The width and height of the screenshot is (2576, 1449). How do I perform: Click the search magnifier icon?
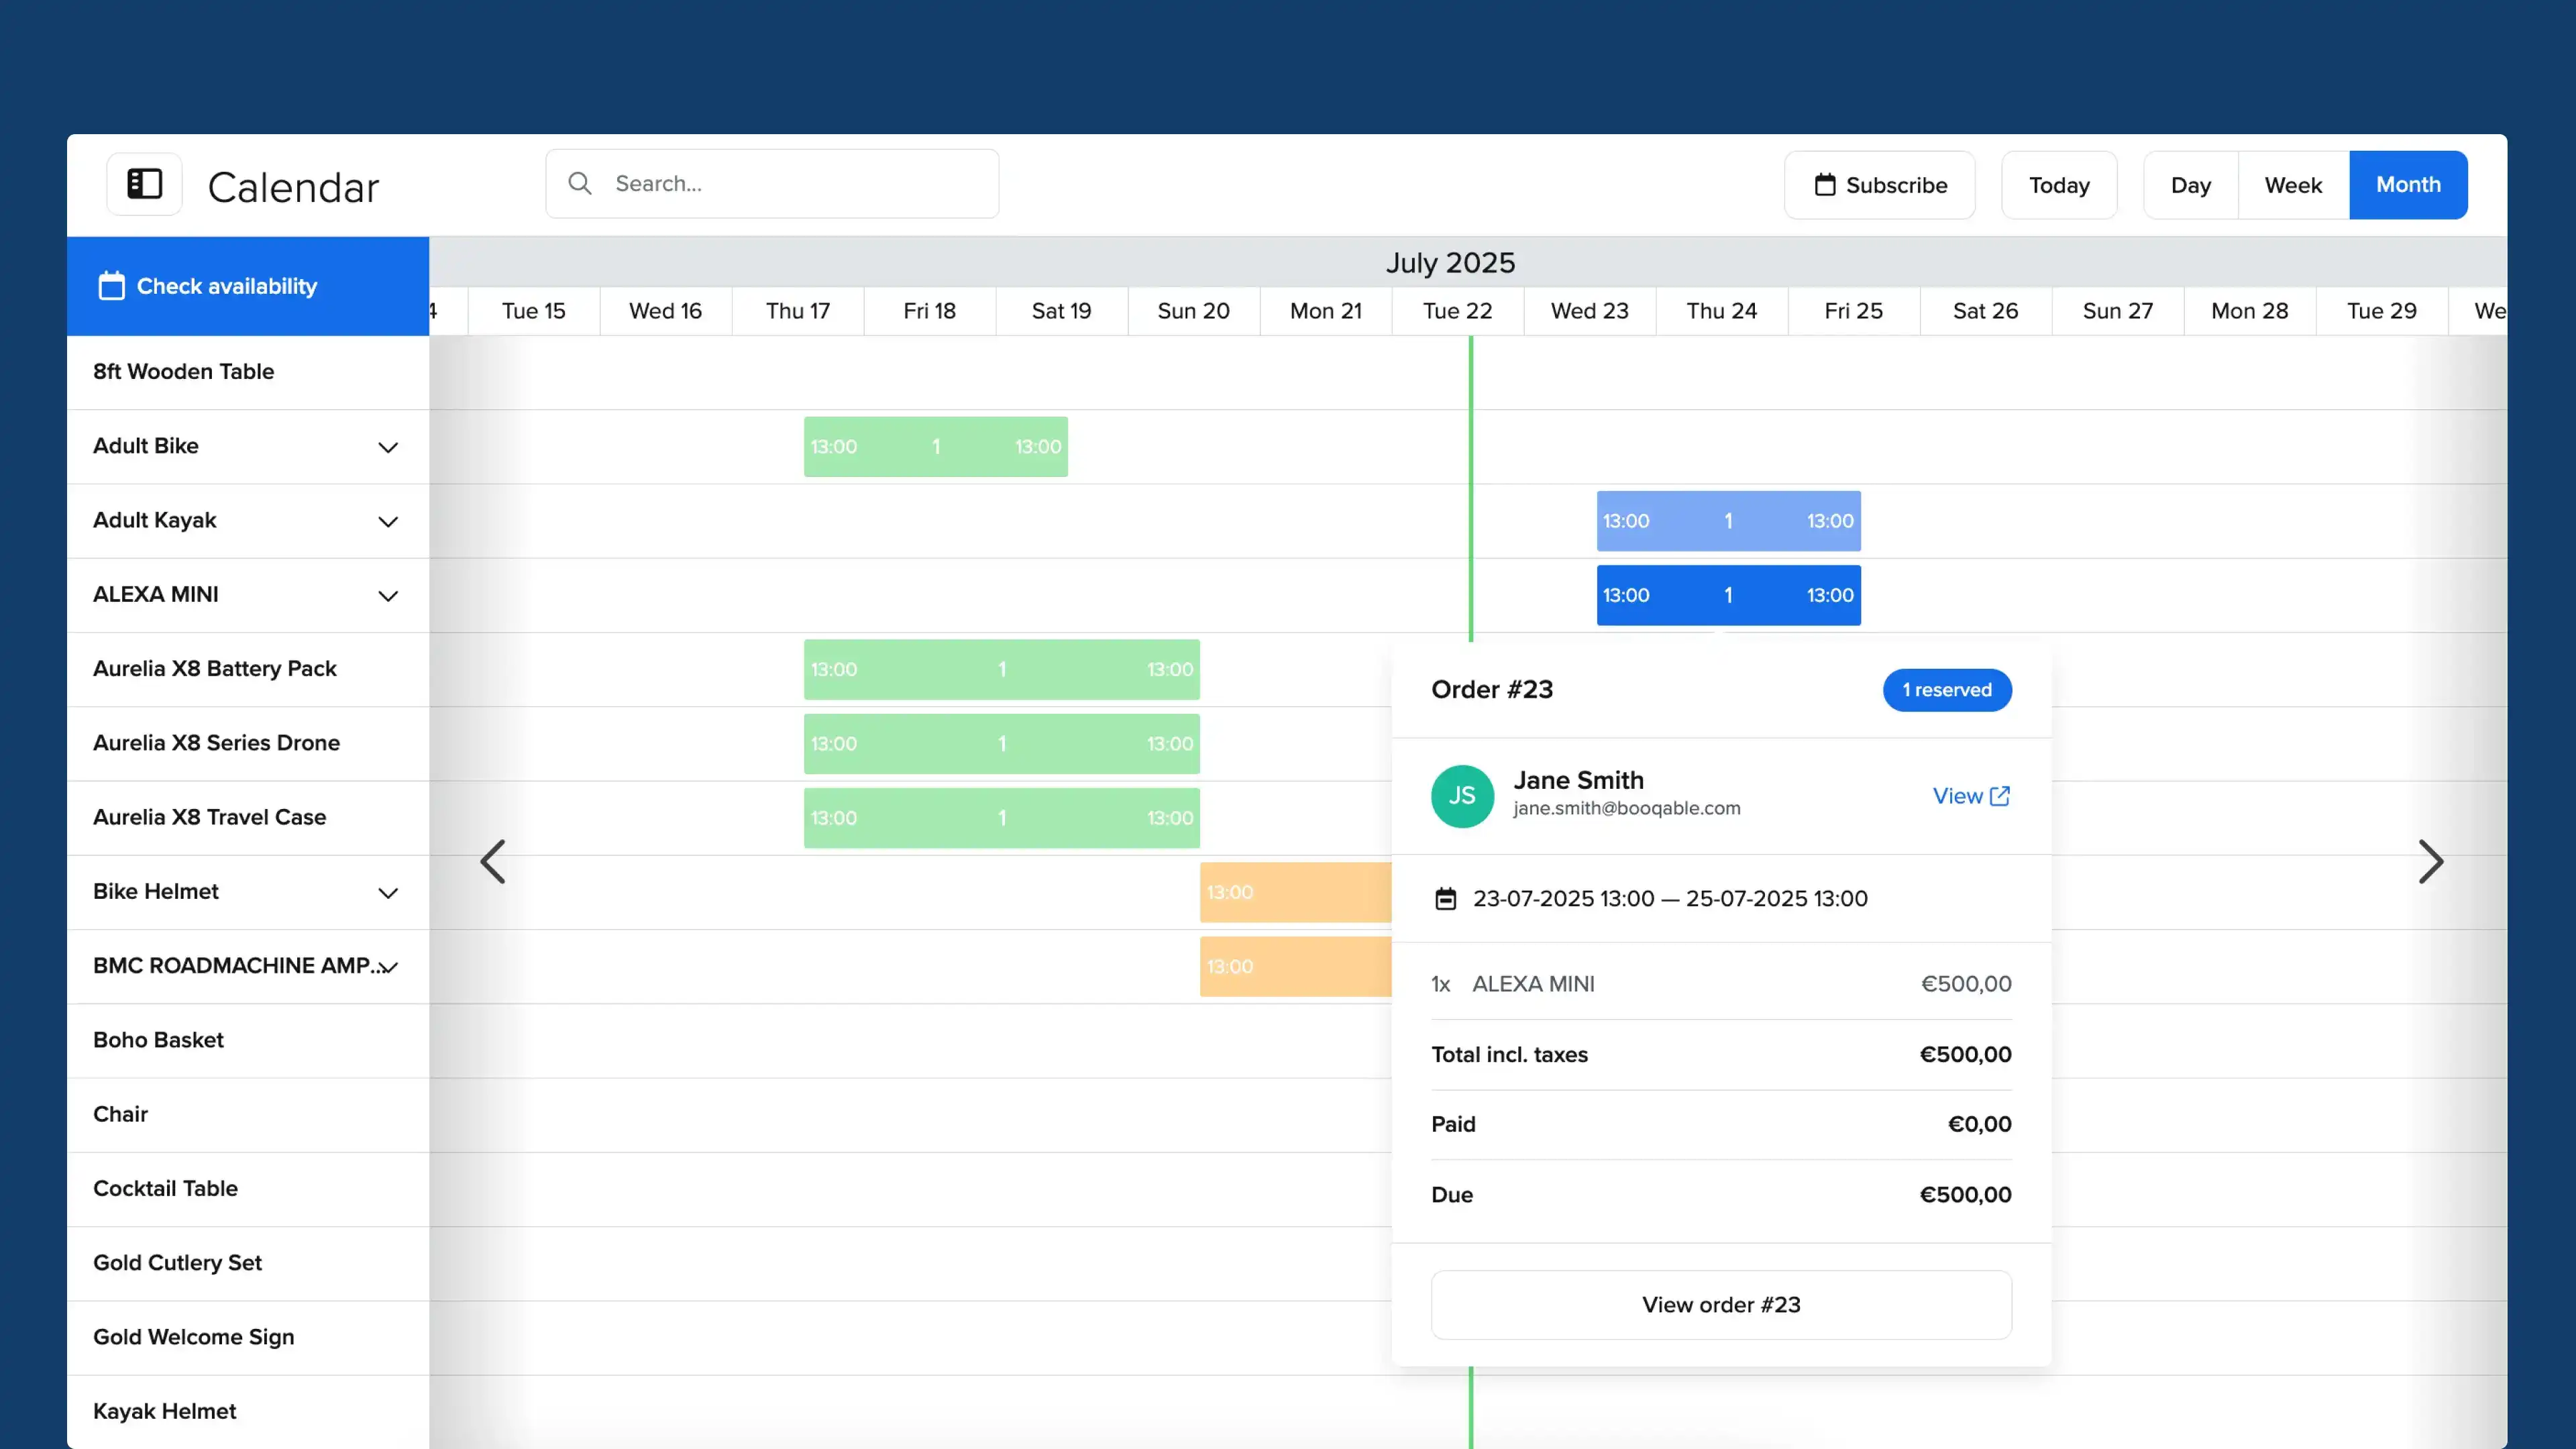pyautogui.click(x=580, y=183)
